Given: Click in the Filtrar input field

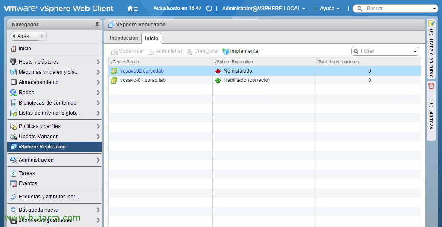Looking at the screenshot, I should coord(385,52).
